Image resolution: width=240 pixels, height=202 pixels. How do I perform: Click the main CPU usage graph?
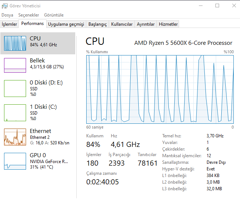point(160,89)
